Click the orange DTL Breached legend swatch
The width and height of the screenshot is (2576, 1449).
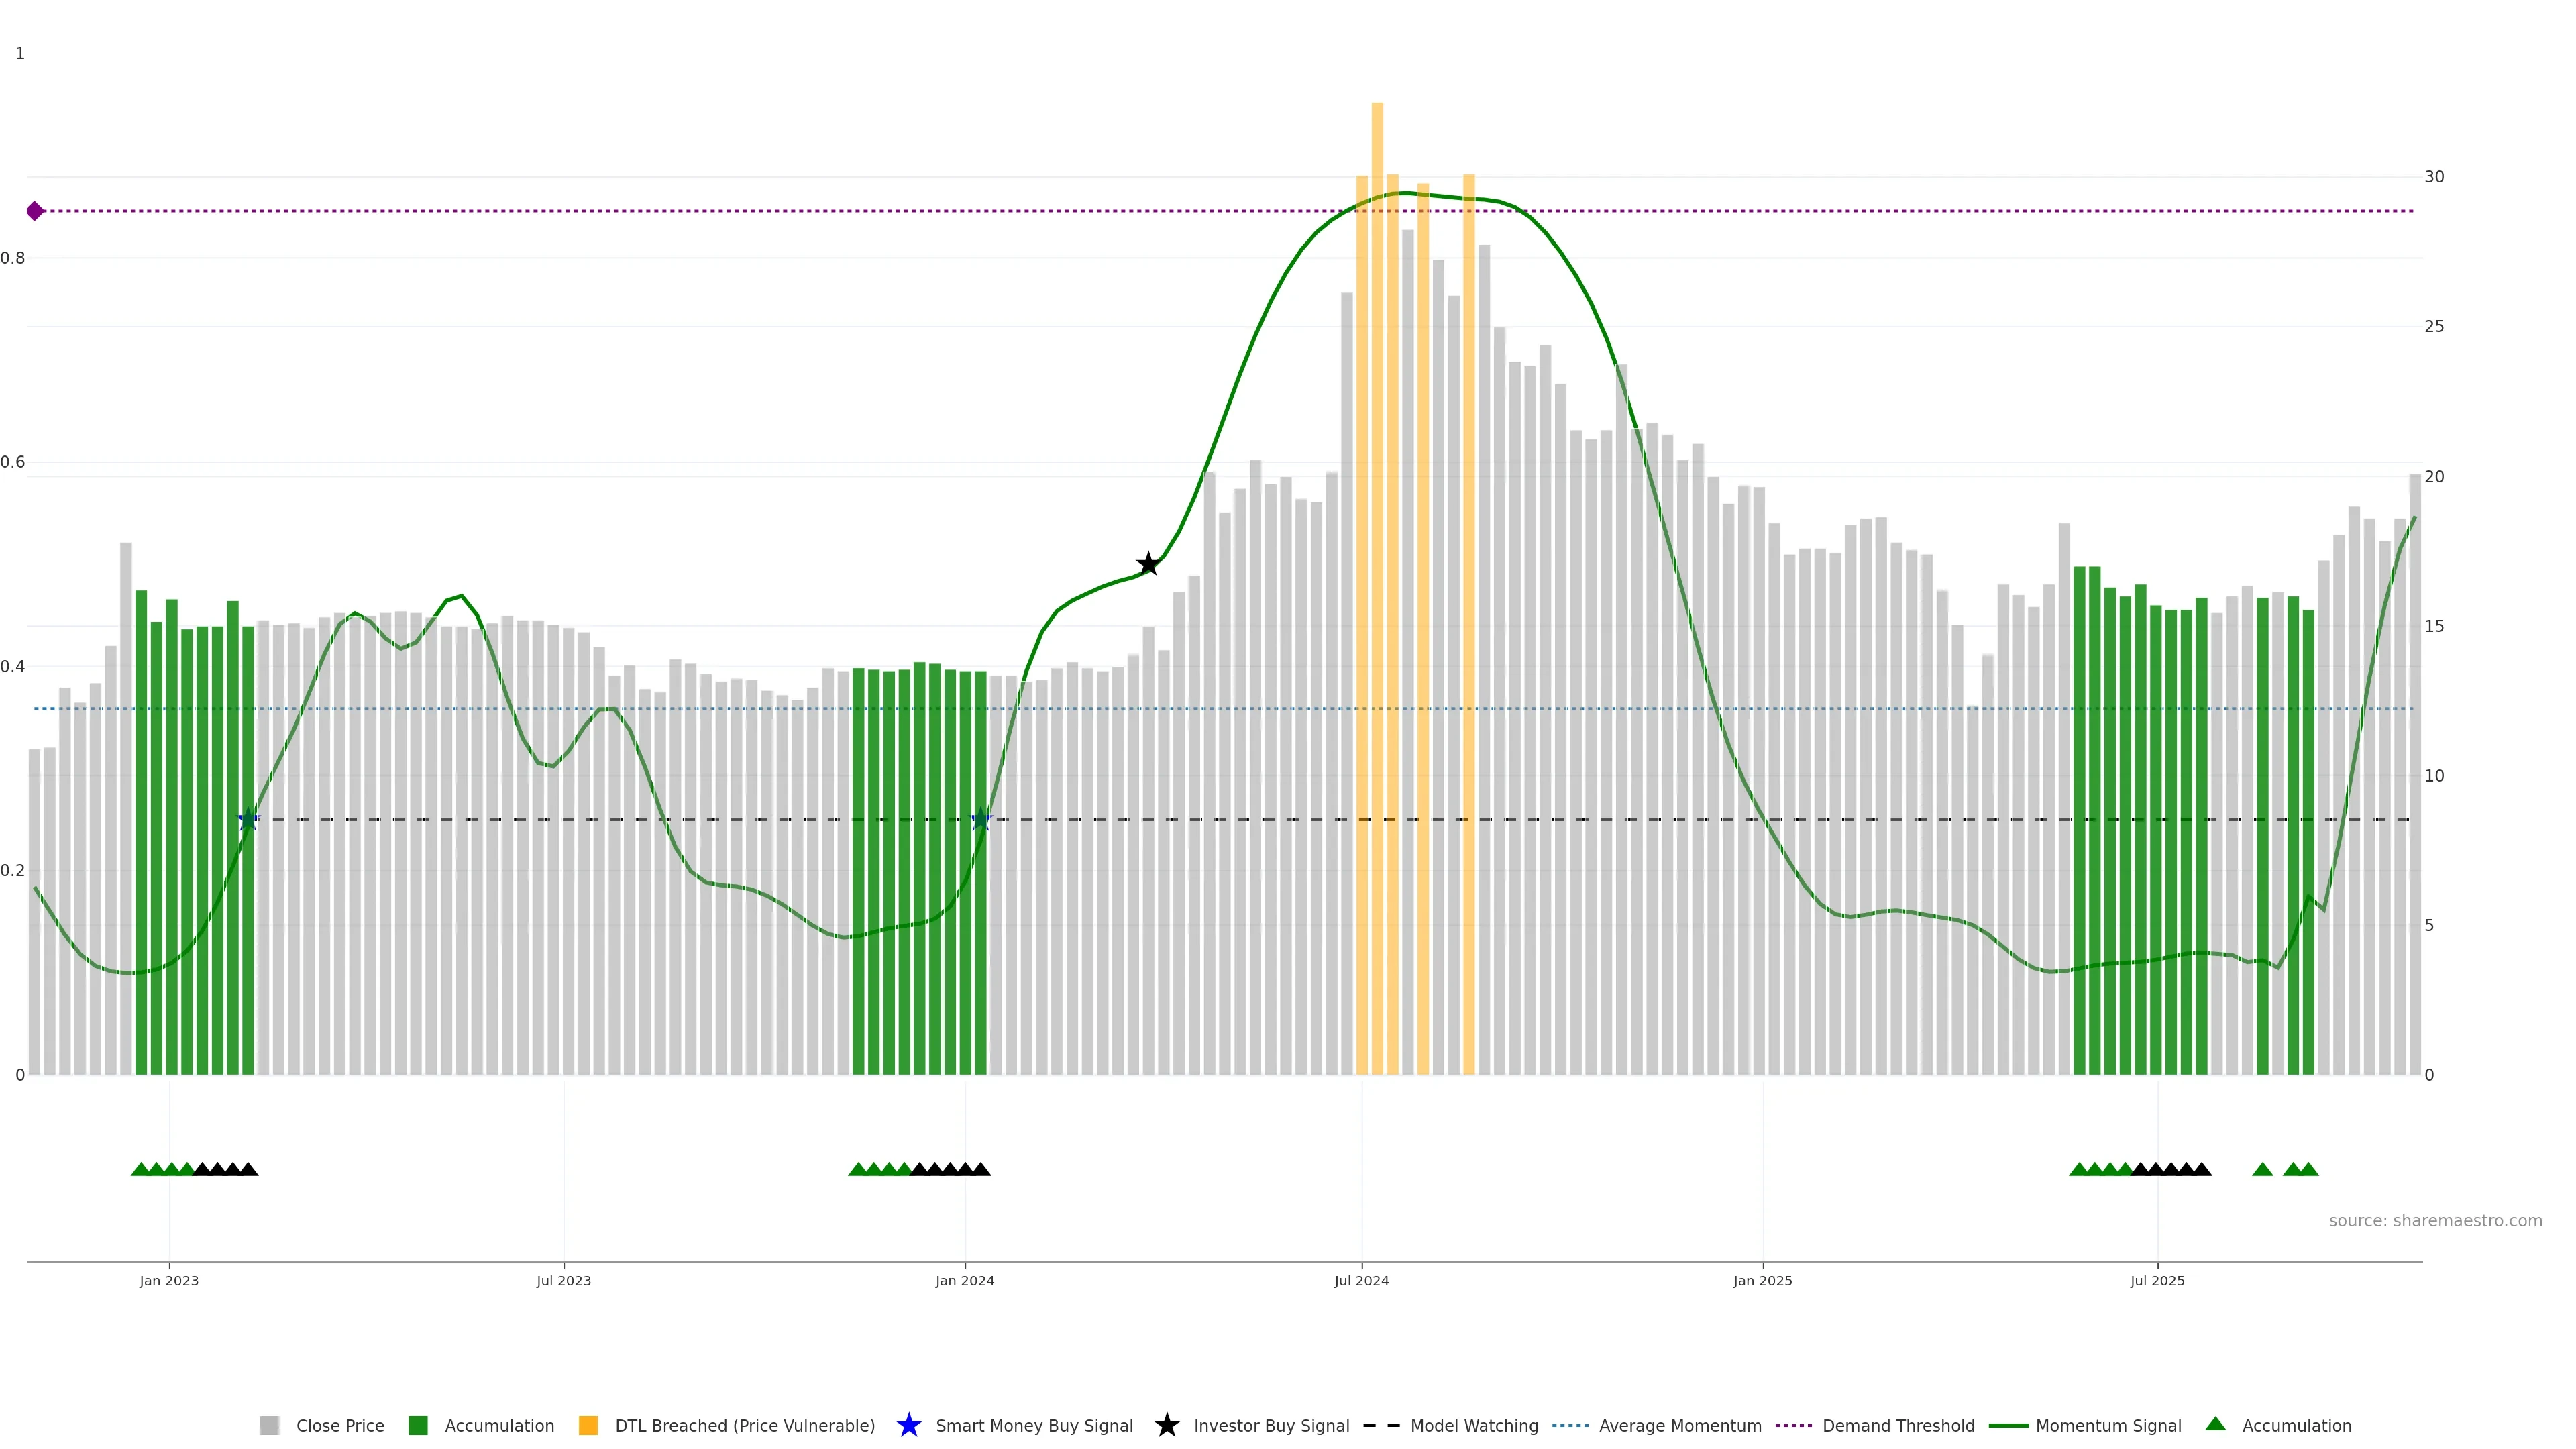tap(588, 1425)
